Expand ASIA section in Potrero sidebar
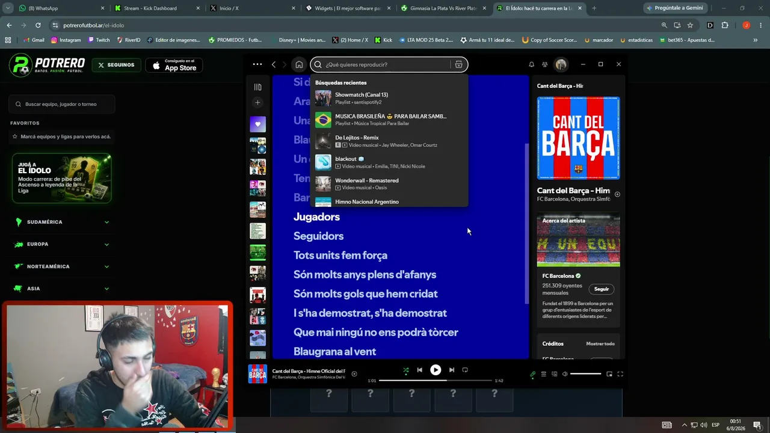Viewport: 770px width, 433px height. click(x=62, y=289)
